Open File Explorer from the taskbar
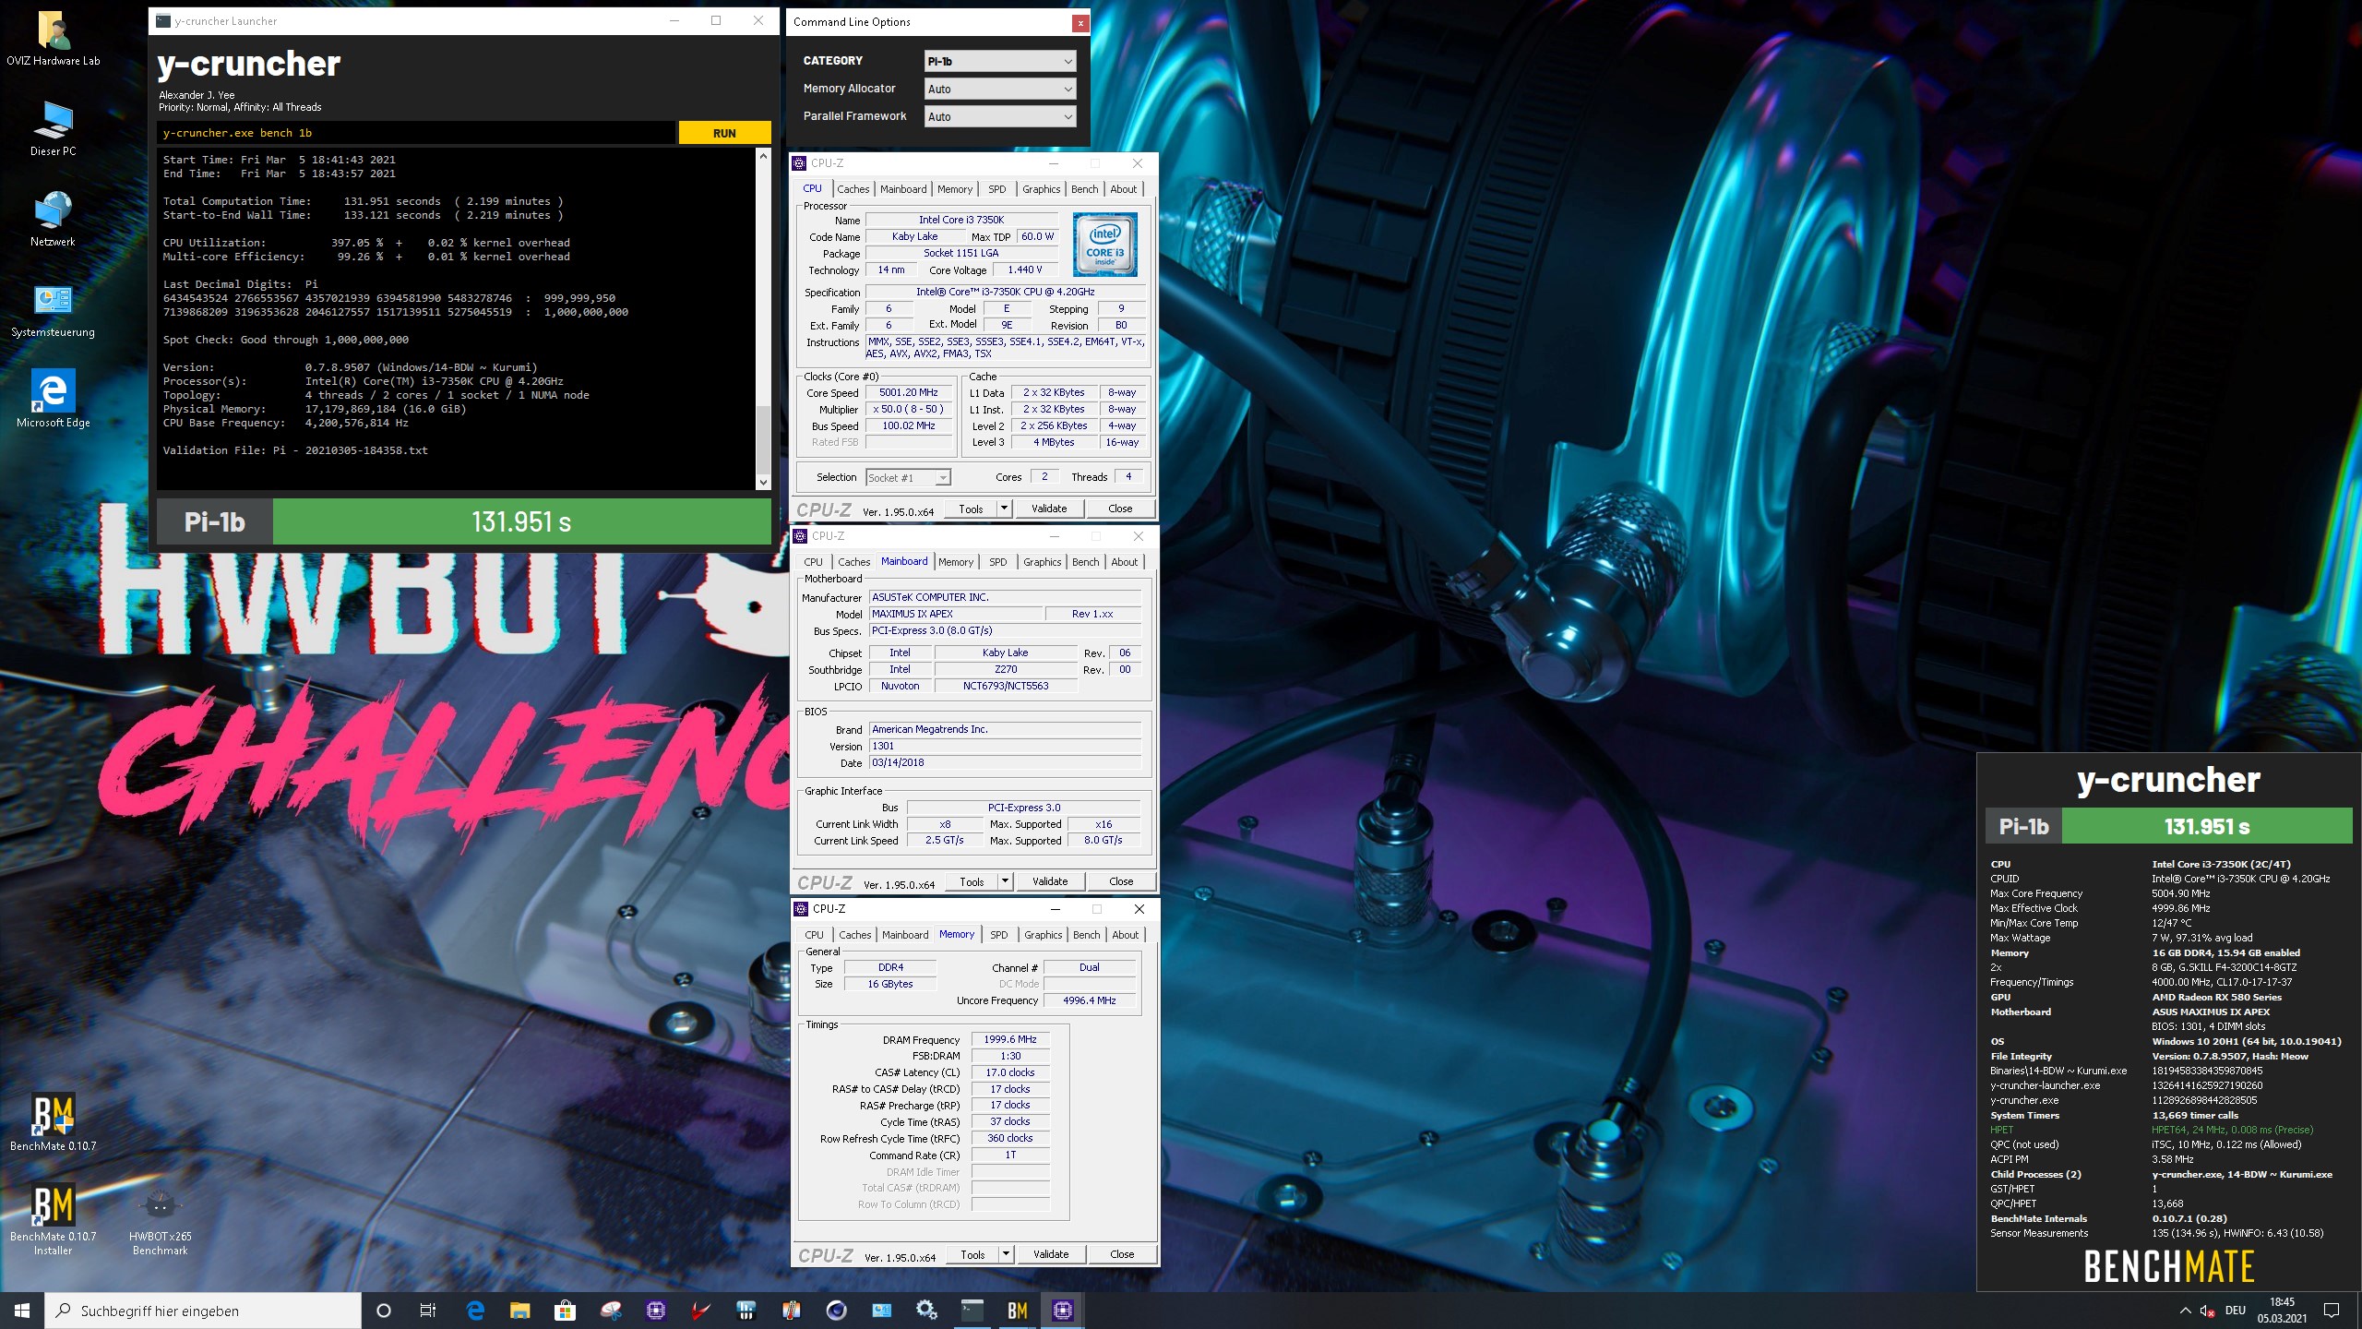The width and height of the screenshot is (2362, 1329). (520, 1311)
